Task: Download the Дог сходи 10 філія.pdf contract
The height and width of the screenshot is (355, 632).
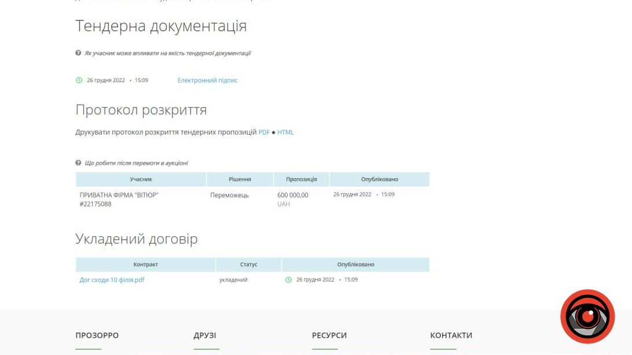Action: (x=111, y=279)
